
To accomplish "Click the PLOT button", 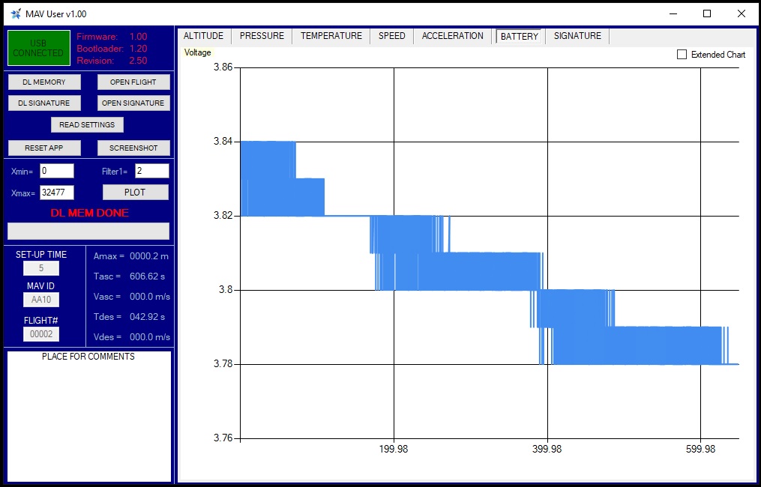I will click(x=136, y=192).
